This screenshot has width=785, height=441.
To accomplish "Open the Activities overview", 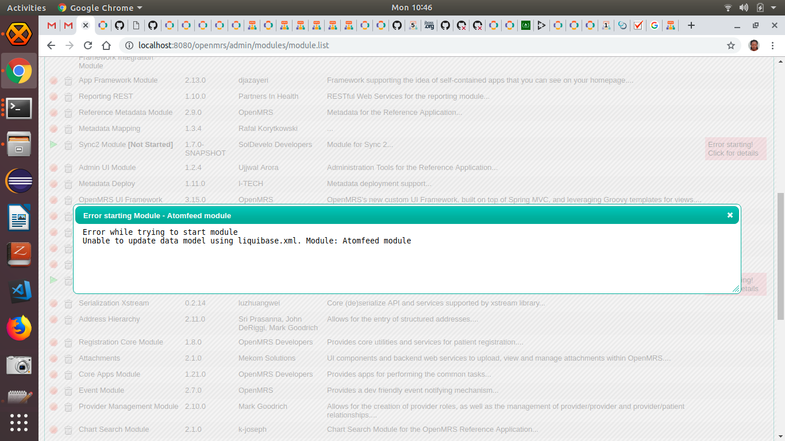I will (x=26, y=7).
